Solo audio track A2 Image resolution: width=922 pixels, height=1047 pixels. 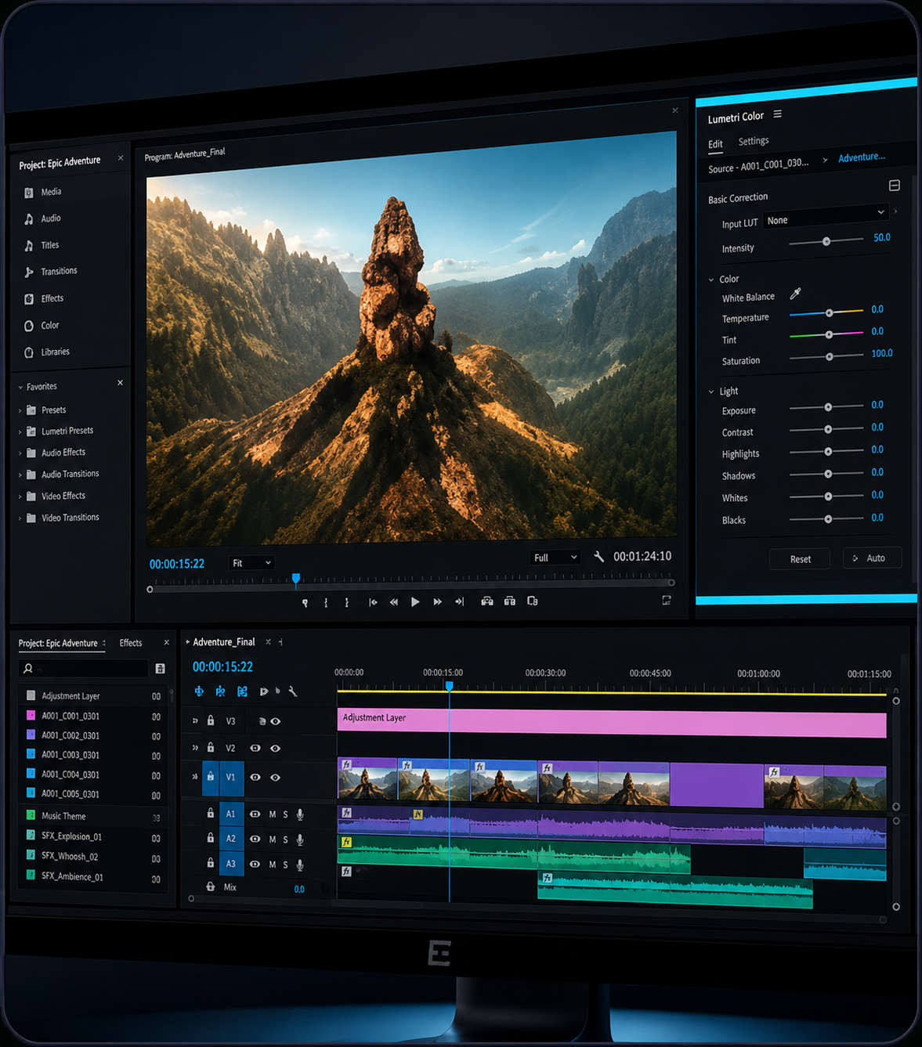tap(285, 840)
